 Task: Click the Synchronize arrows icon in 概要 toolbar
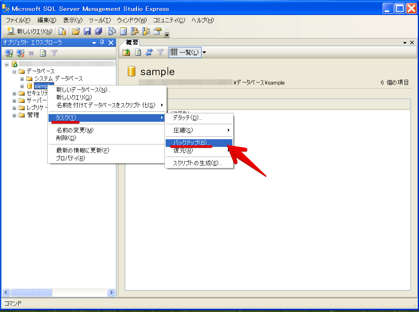[149, 52]
